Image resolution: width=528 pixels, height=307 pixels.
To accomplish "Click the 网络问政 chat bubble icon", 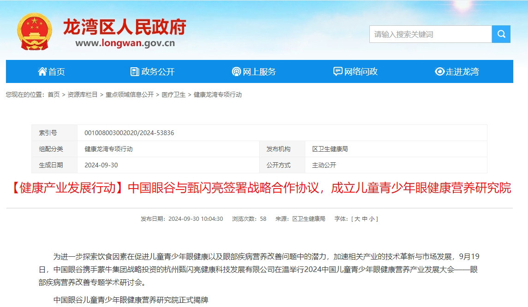I will tap(338, 71).
